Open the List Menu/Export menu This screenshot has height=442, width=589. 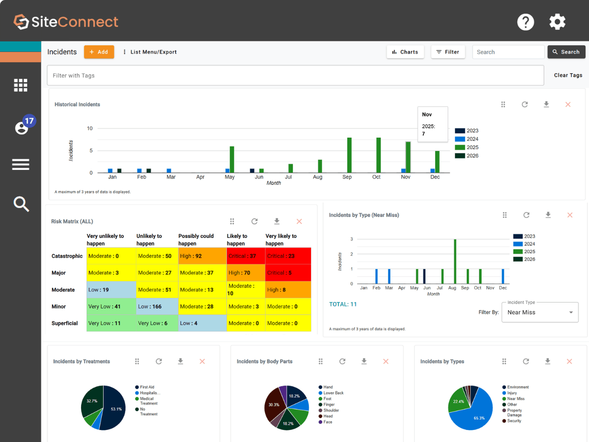150,52
